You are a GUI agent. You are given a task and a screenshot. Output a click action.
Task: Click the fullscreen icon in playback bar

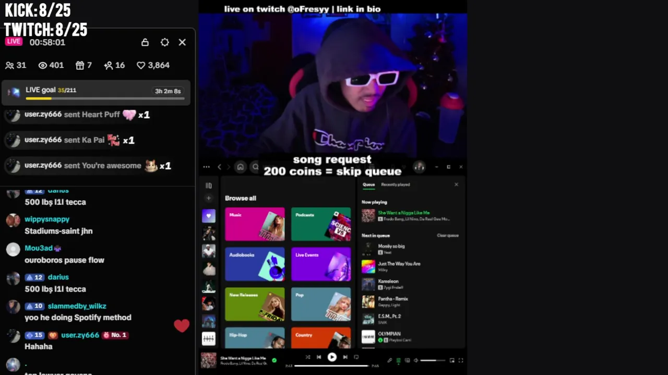pos(461,360)
